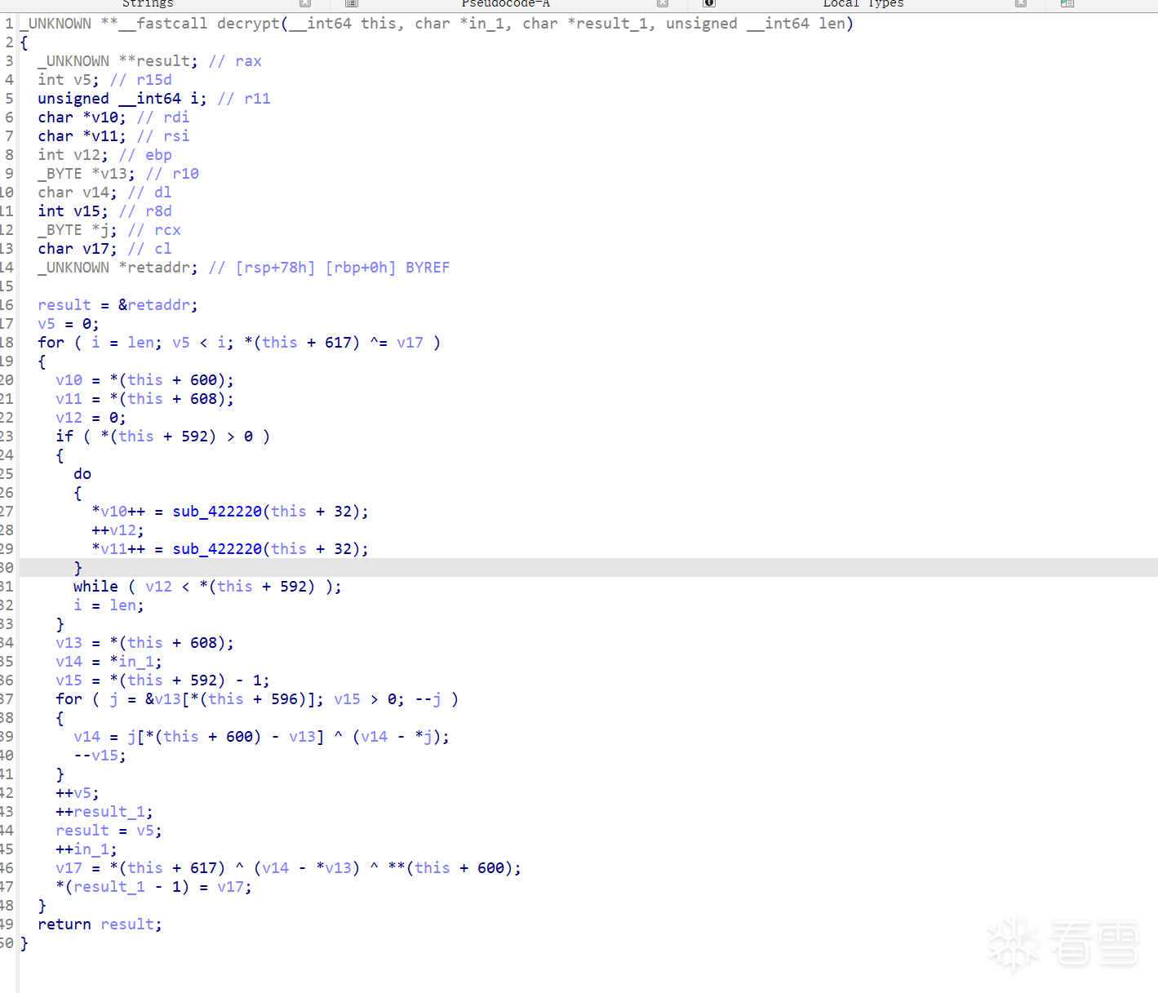Click the 'for ( j = &v13[' loop header
Image resolution: width=1158 pixels, height=993 pixels.
point(257,699)
